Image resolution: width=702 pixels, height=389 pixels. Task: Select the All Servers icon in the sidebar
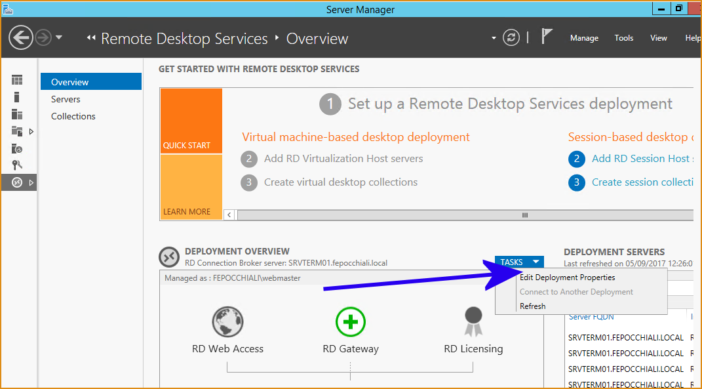coord(17,114)
